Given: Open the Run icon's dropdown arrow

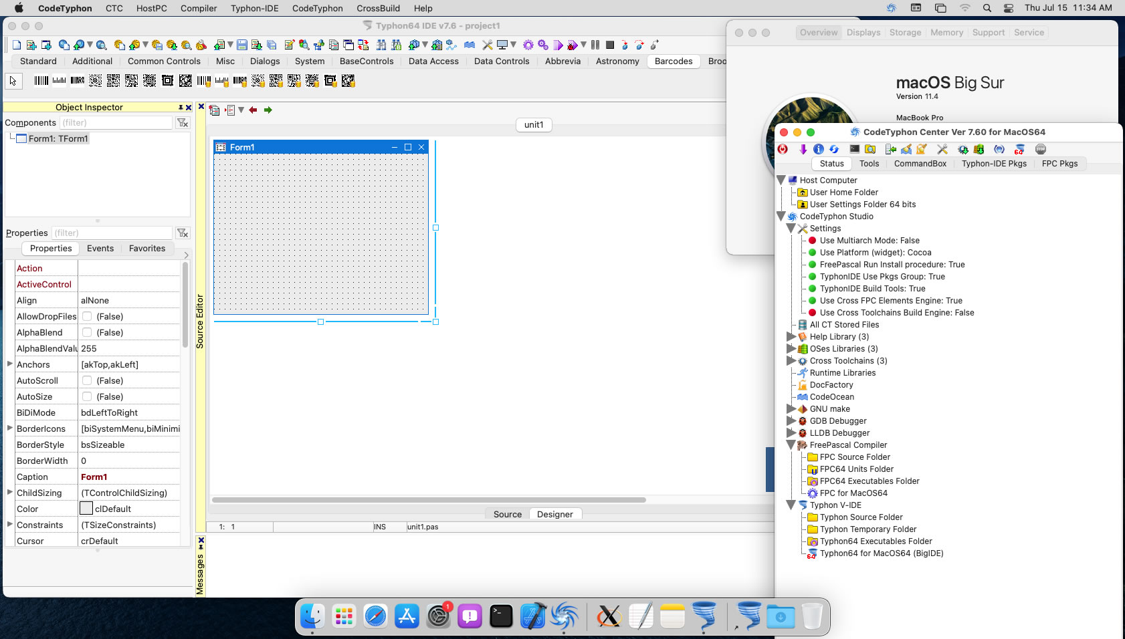Looking at the screenshot, I should [x=584, y=45].
